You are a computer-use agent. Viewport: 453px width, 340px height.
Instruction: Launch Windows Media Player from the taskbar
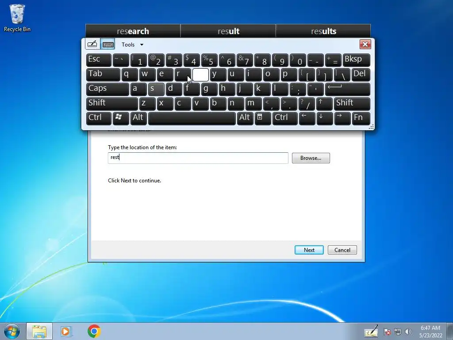point(66,331)
